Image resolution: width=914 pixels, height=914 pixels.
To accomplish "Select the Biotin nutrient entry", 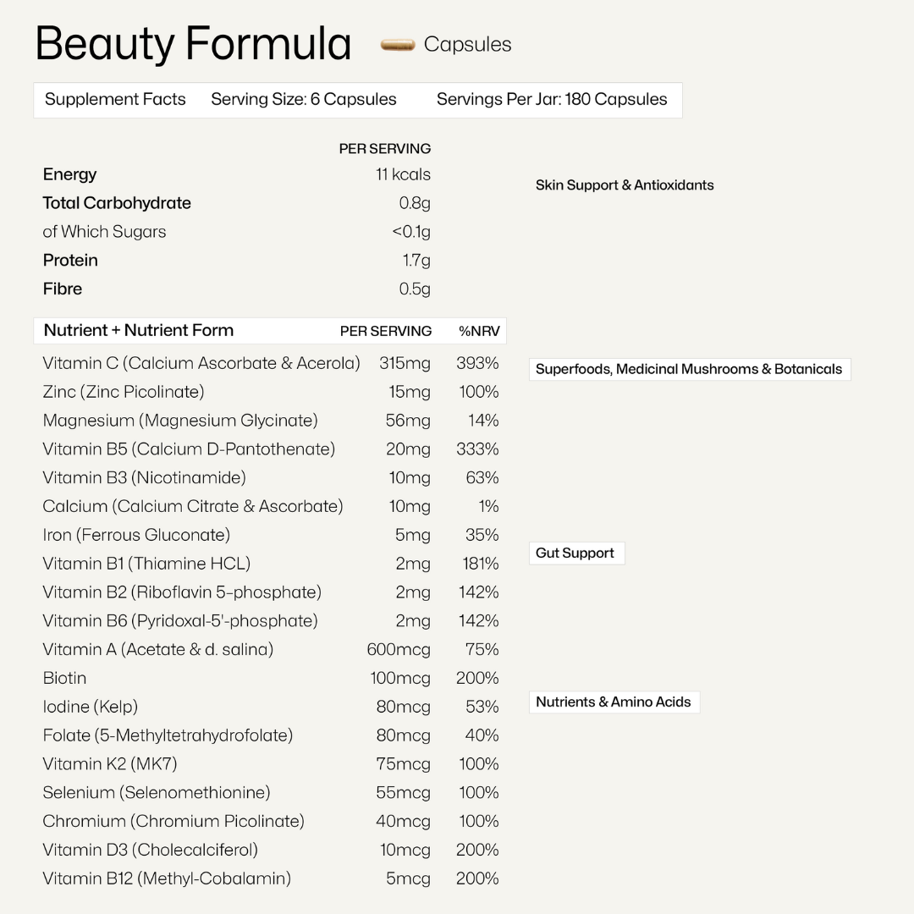I will pos(64,678).
